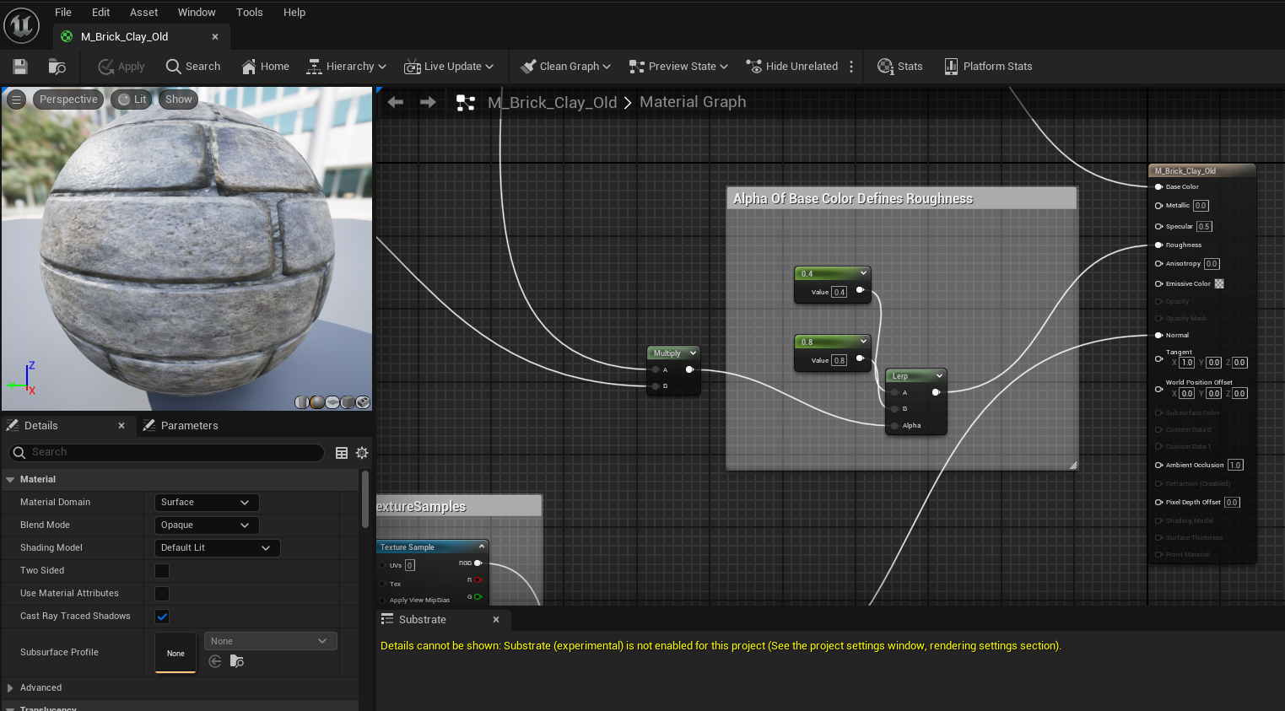Toggle the Stats display
The height and width of the screenshot is (711, 1285).
(900, 67)
